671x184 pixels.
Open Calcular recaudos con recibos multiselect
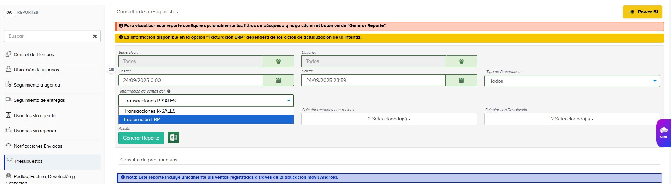tap(389, 119)
